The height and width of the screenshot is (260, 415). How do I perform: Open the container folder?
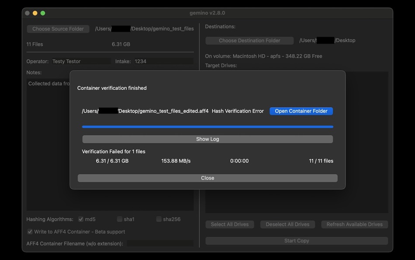[x=301, y=111]
